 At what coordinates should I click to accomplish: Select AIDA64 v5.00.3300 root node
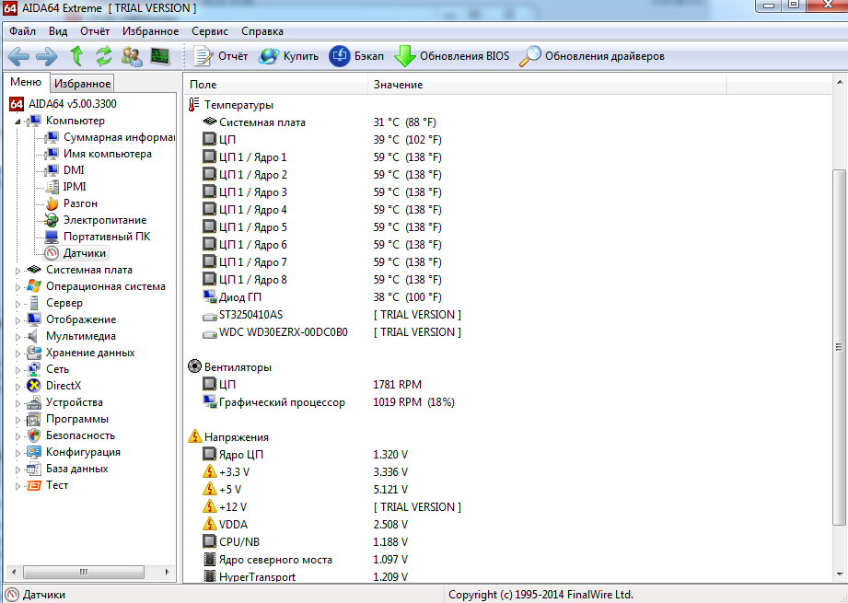point(63,104)
